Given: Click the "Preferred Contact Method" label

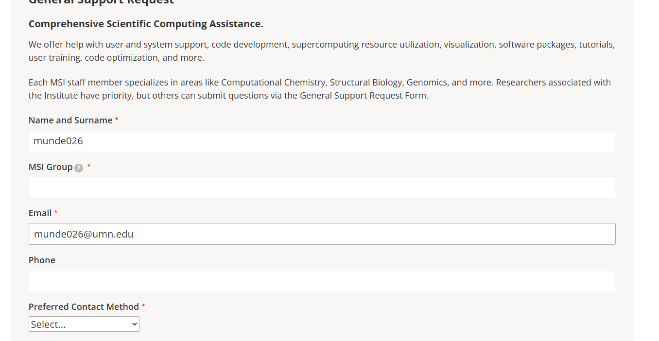Looking at the screenshot, I should 84,307.
